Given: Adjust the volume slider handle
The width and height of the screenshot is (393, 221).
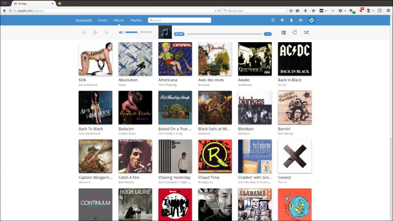Looking at the screenshot, I should (x=139, y=32).
